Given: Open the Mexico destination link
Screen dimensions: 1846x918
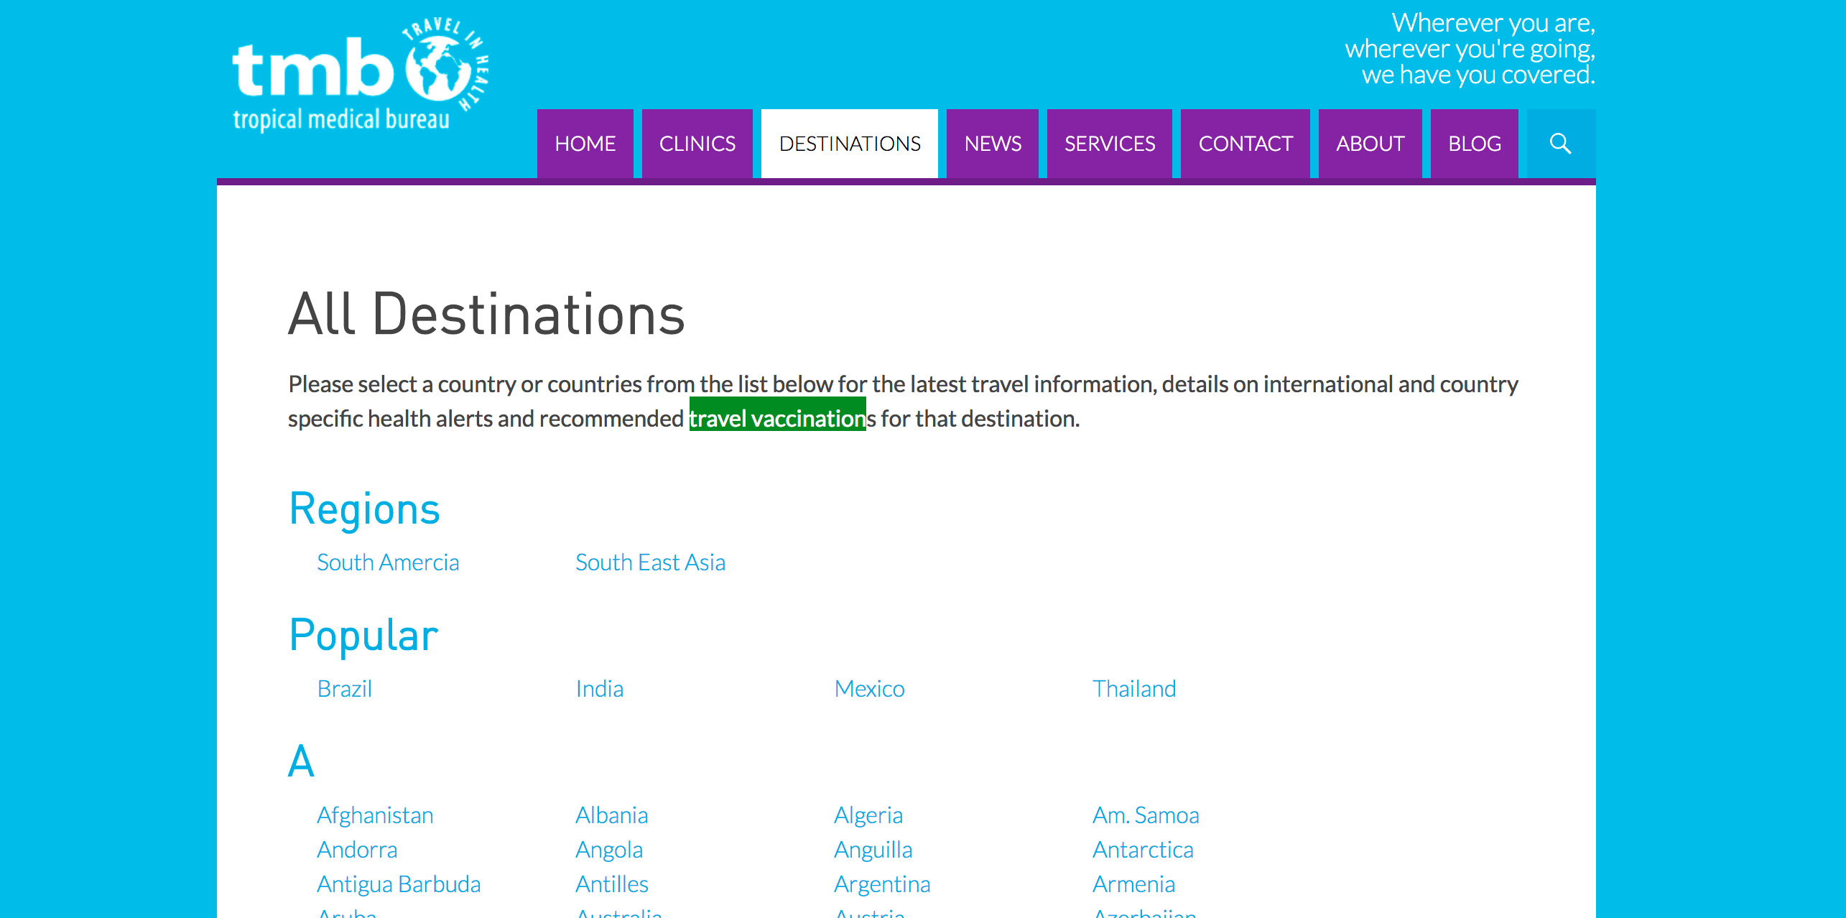Looking at the screenshot, I should click(869, 689).
